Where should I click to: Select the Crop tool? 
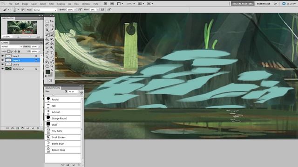(47, 30)
